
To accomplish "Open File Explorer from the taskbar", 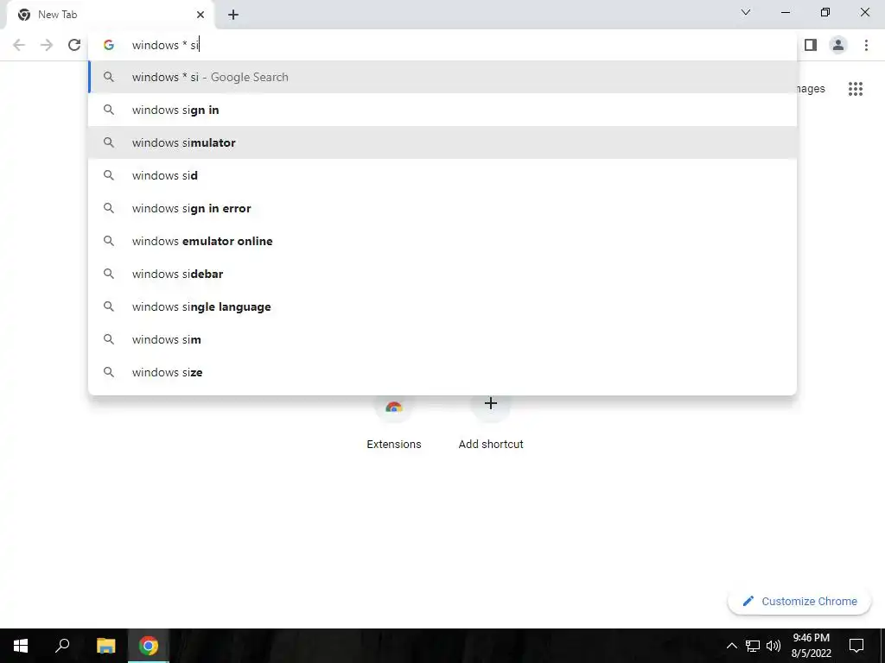I will pyautogui.click(x=105, y=646).
